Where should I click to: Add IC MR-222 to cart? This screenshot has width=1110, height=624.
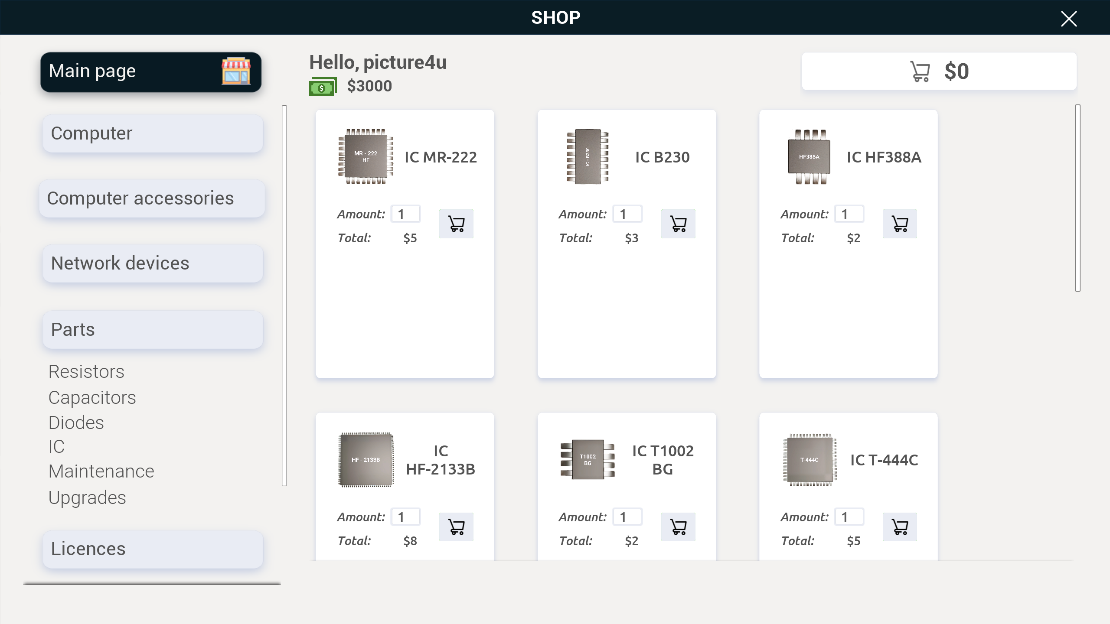point(456,224)
